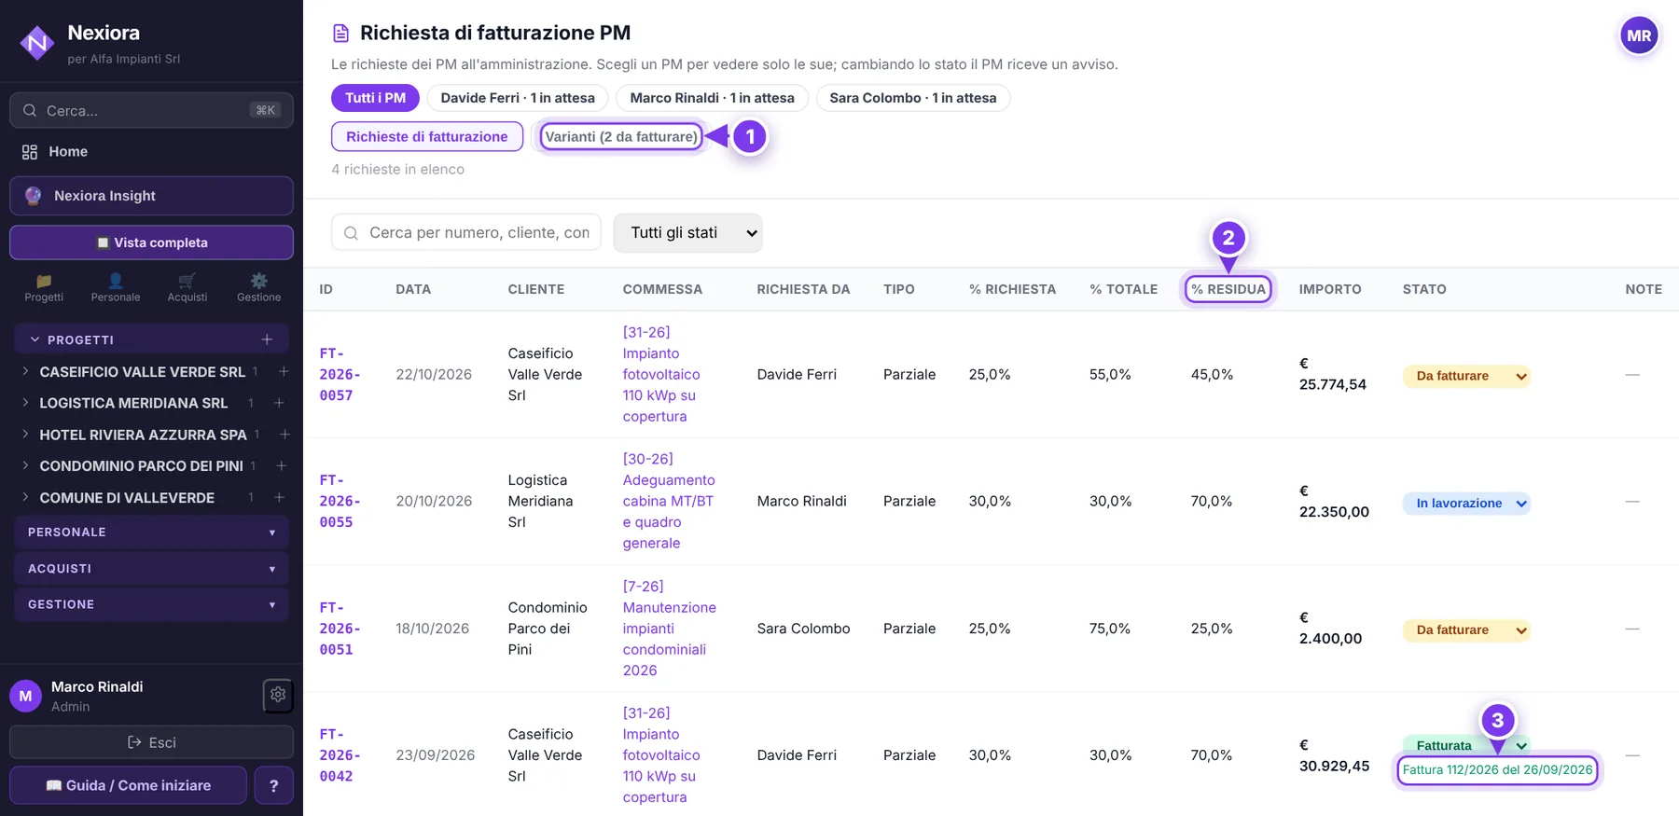Viewport: 1679px width, 816px height.
Task: Click the plus icon for Hotel Riviera Azzurra Spa
Action: [284, 435]
